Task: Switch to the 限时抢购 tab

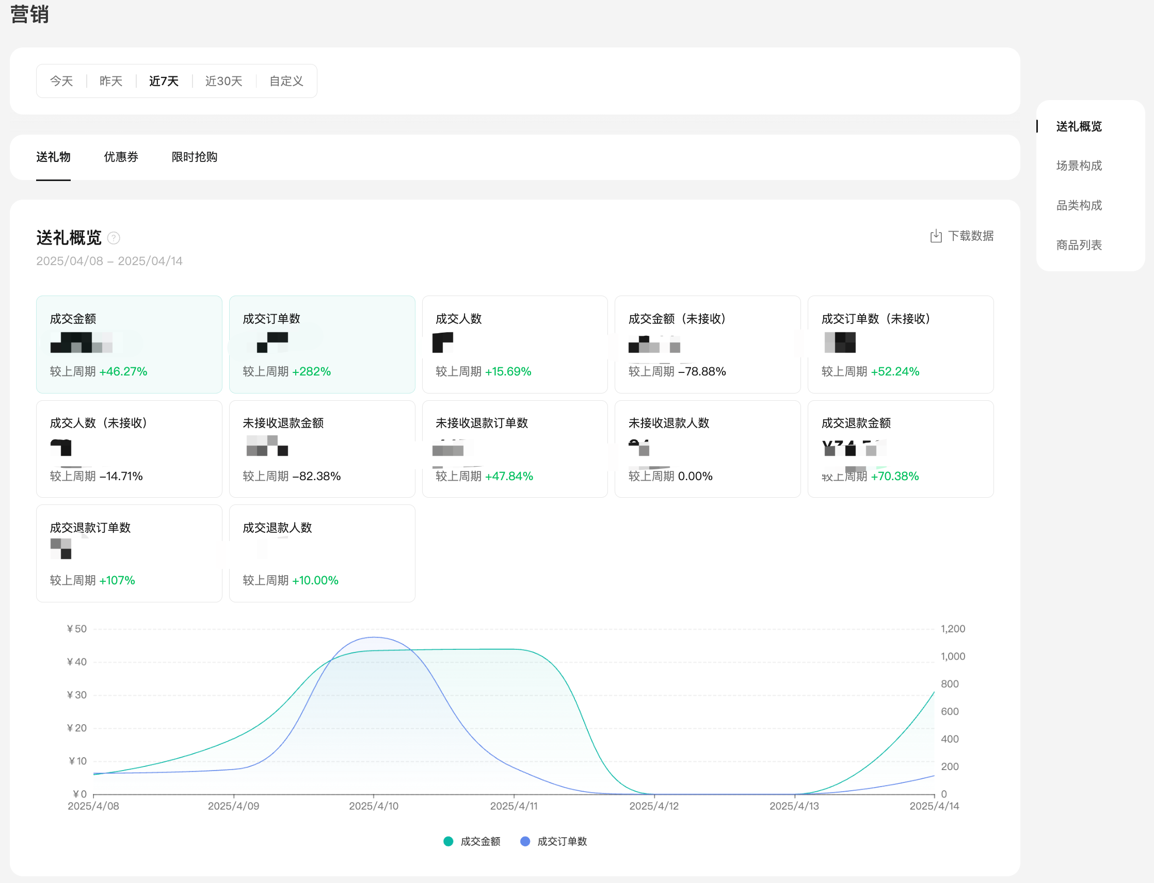Action: coord(194,157)
